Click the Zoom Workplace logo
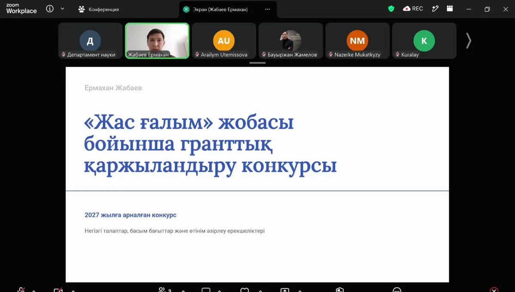The image size is (515, 292). pos(21,9)
